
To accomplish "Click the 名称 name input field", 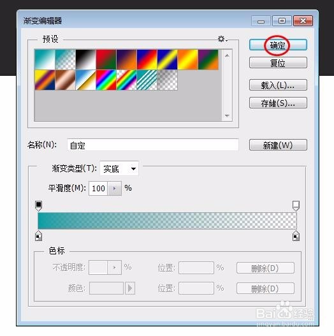I will tap(153, 145).
